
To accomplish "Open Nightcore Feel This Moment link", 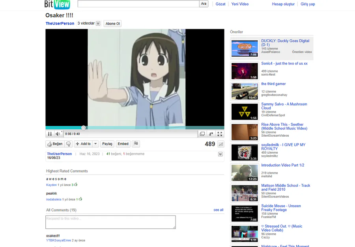I will tap(285, 246).
